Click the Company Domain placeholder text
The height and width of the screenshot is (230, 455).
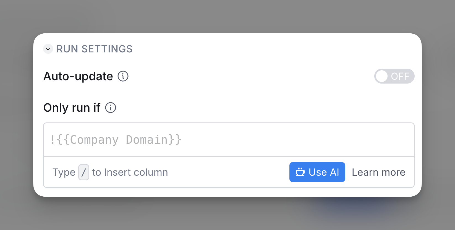[116, 140]
